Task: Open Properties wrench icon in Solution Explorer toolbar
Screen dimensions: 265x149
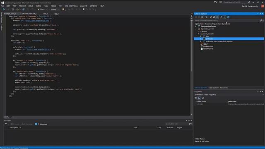Action: click(x=221, y=17)
